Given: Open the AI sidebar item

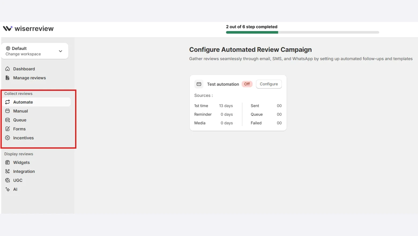Looking at the screenshot, I should coord(15,189).
